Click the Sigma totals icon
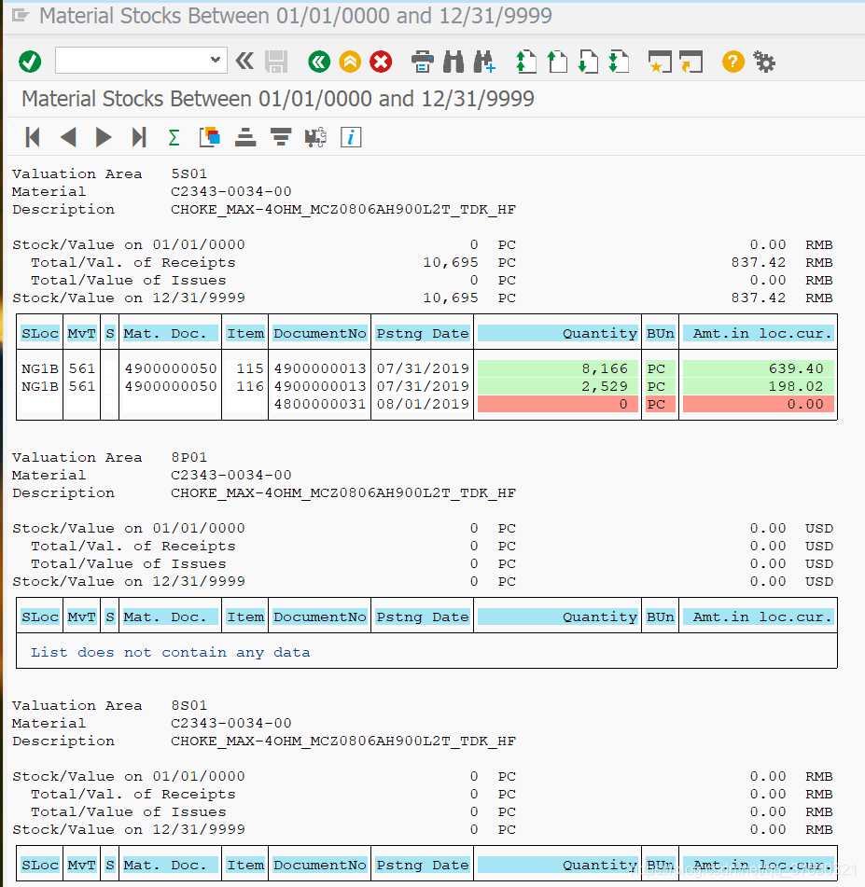Viewport: 865px width, 887px height. tap(174, 137)
